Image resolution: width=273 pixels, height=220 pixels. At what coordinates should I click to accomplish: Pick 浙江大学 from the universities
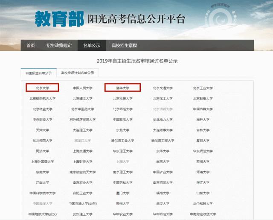point(203,182)
